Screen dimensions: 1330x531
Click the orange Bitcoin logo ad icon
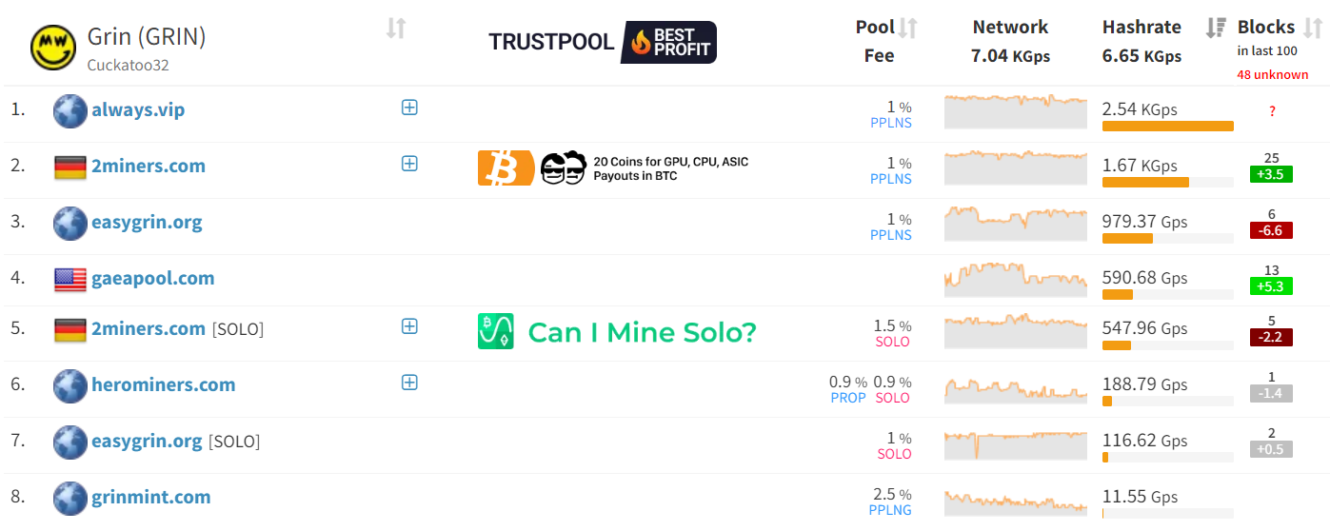(x=506, y=168)
